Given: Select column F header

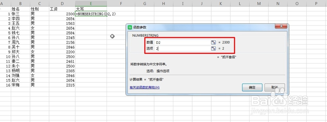Looking at the screenshot, I should click(x=121, y=3).
